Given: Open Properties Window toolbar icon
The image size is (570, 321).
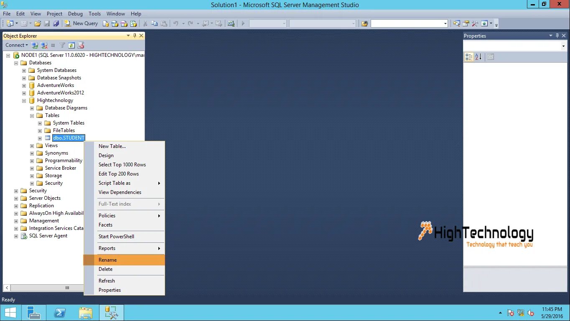Looking at the screenshot, I should pos(466,23).
